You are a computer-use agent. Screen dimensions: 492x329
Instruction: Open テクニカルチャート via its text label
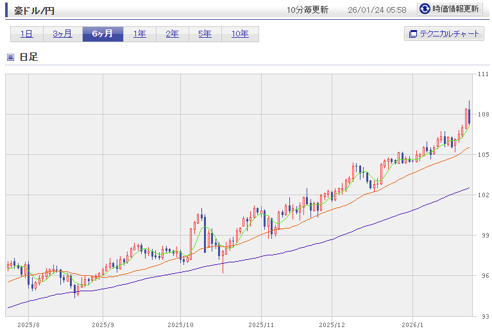[449, 34]
